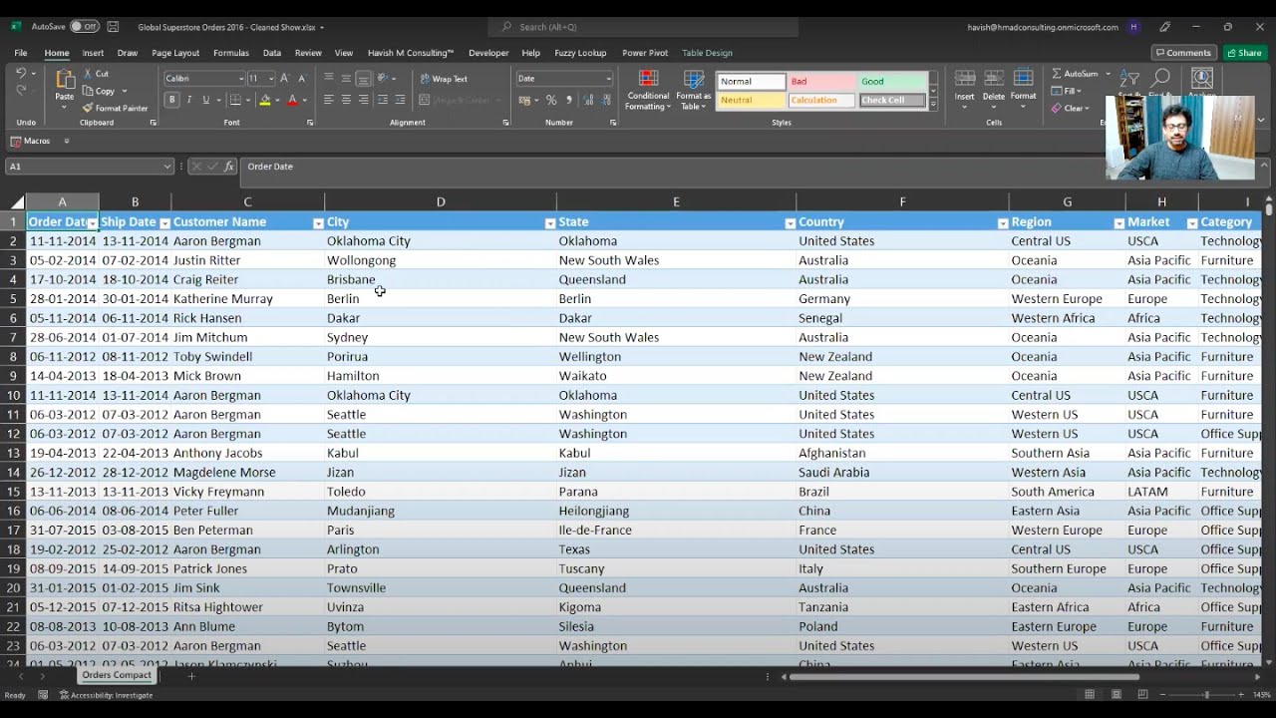Apply the red font color A
This screenshot has width=1276, height=718.
tap(292, 100)
